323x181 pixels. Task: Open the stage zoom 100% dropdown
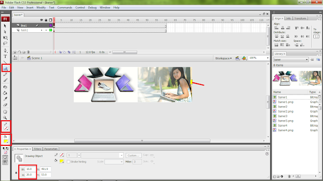pos(267,58)
